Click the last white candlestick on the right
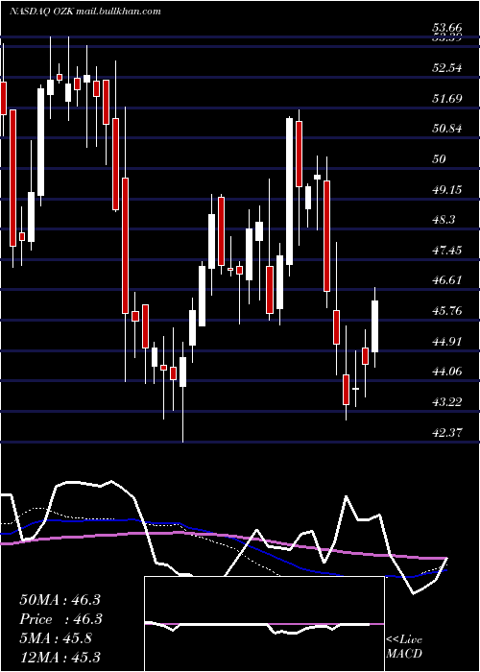 coord(375,326)
